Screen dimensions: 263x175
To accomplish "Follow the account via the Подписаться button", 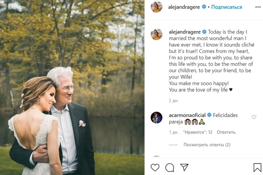I will coord(227,7).
